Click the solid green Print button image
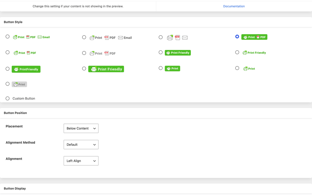Image resolution: width=312 pixels, height=195 pixels. [x=172, y=68]
